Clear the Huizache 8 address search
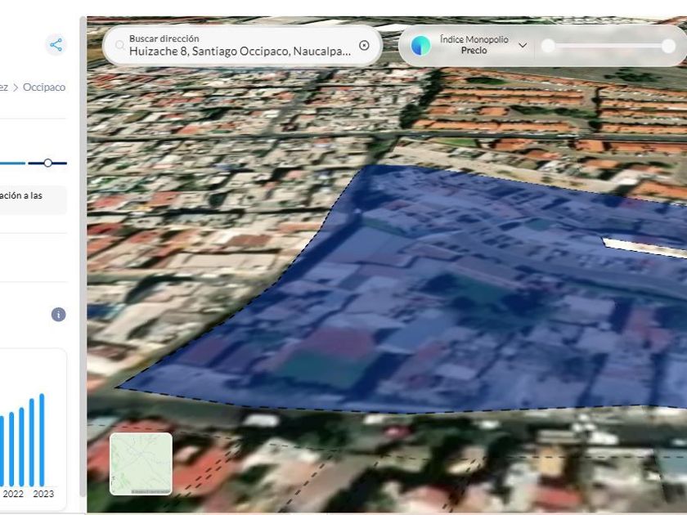 pyautogui.click(x=364, y=46)
